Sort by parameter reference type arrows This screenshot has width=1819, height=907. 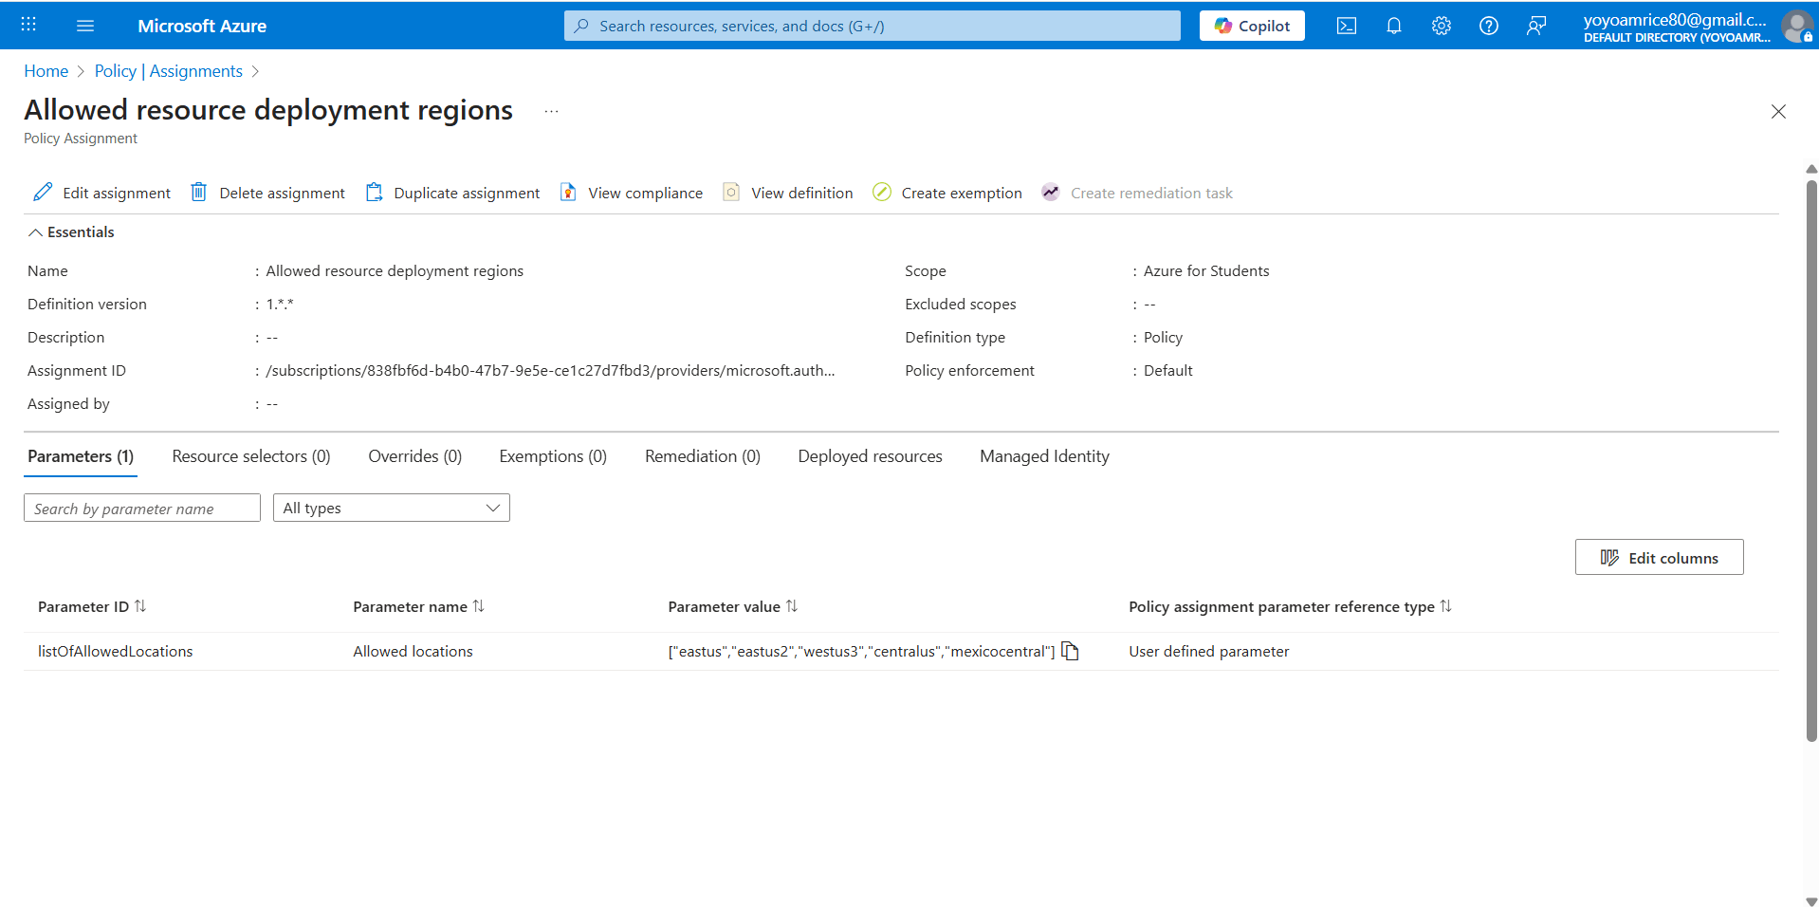pos(1446,606)
